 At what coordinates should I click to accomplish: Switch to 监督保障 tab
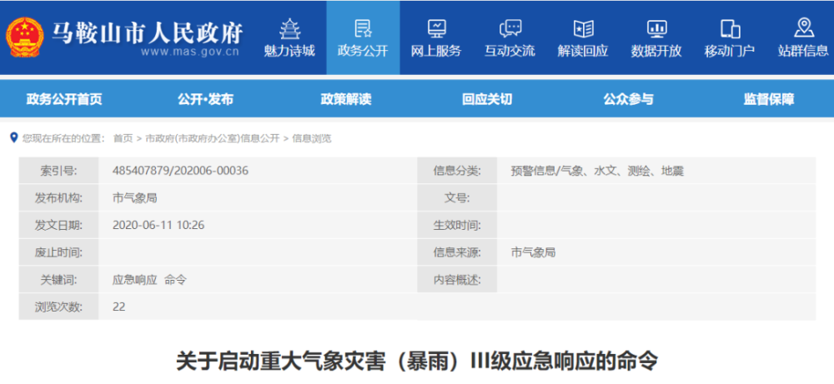pyautogui.click(x=769, y=99)
